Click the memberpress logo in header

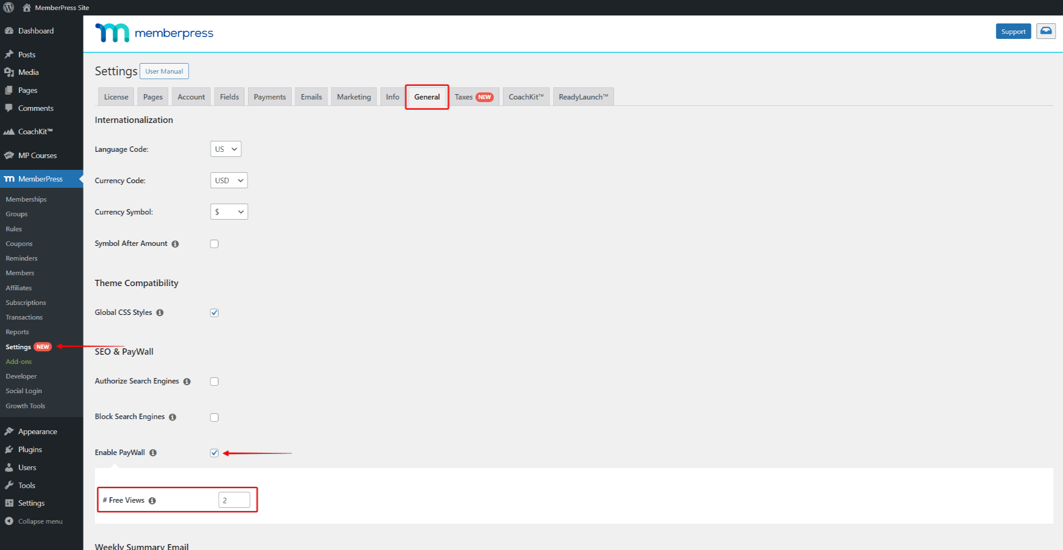[x=154, y=33]
